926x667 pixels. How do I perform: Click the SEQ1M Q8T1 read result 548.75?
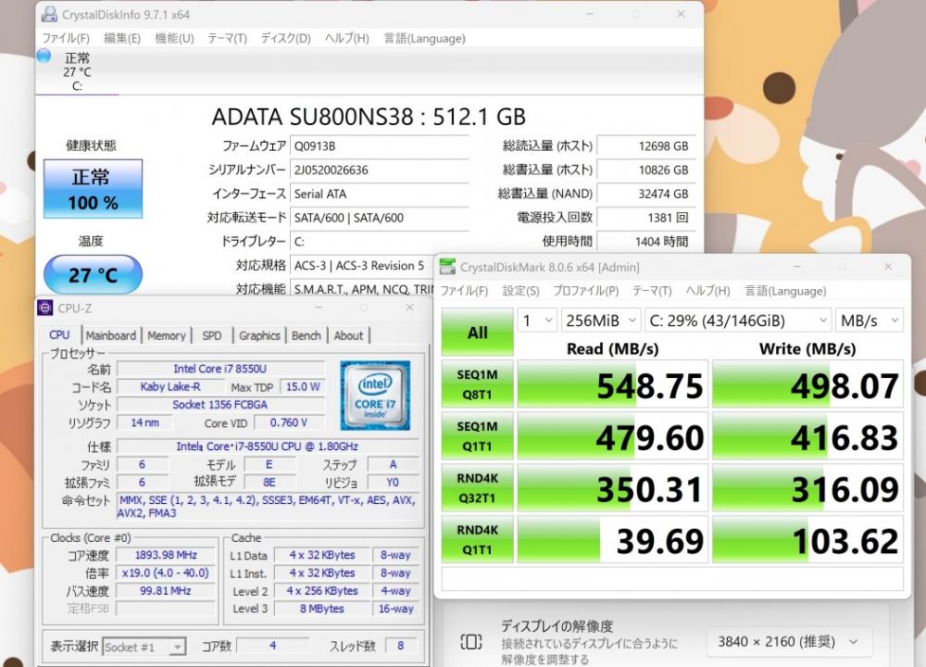pos(612,384)
